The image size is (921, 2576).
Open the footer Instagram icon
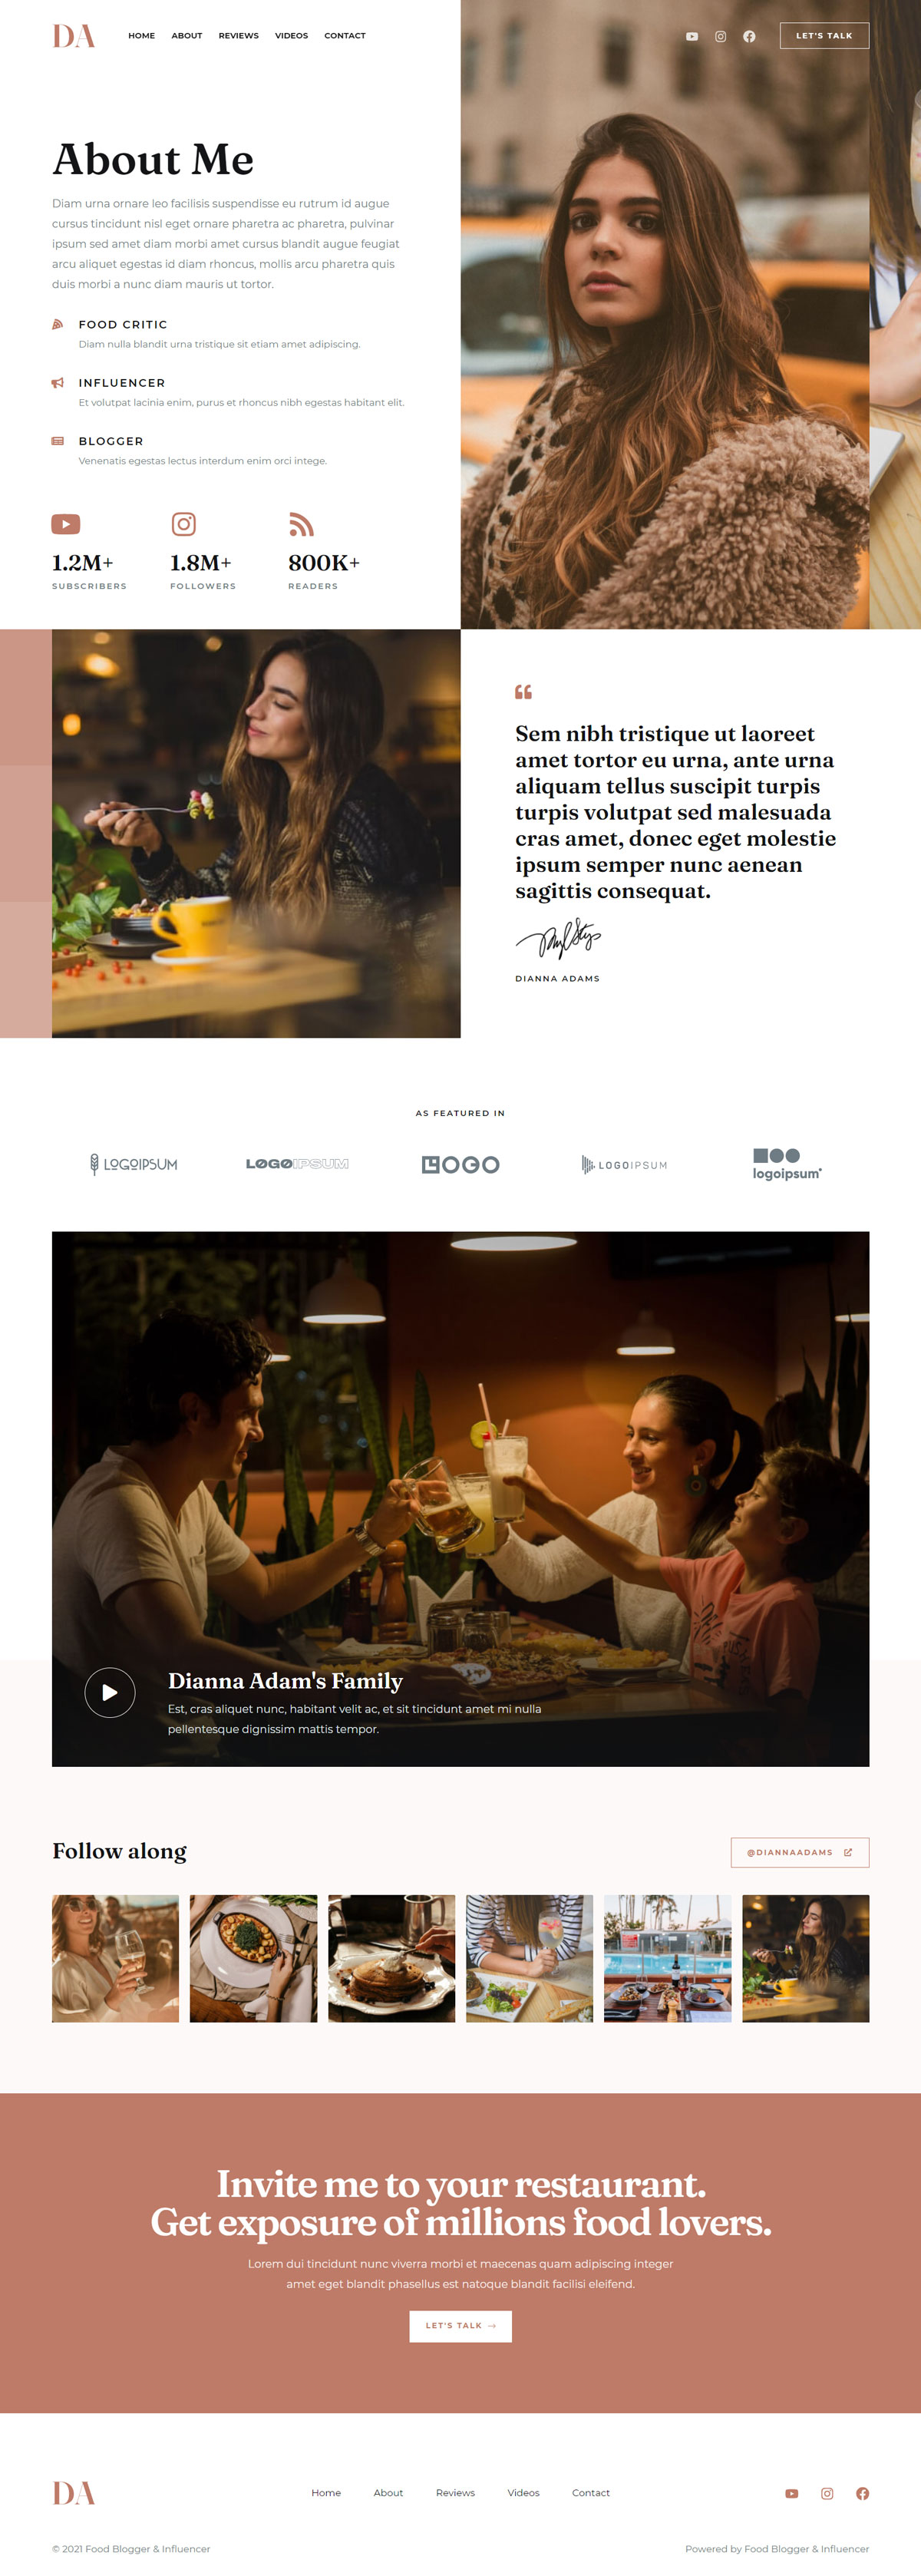[x=827, y=2493]
